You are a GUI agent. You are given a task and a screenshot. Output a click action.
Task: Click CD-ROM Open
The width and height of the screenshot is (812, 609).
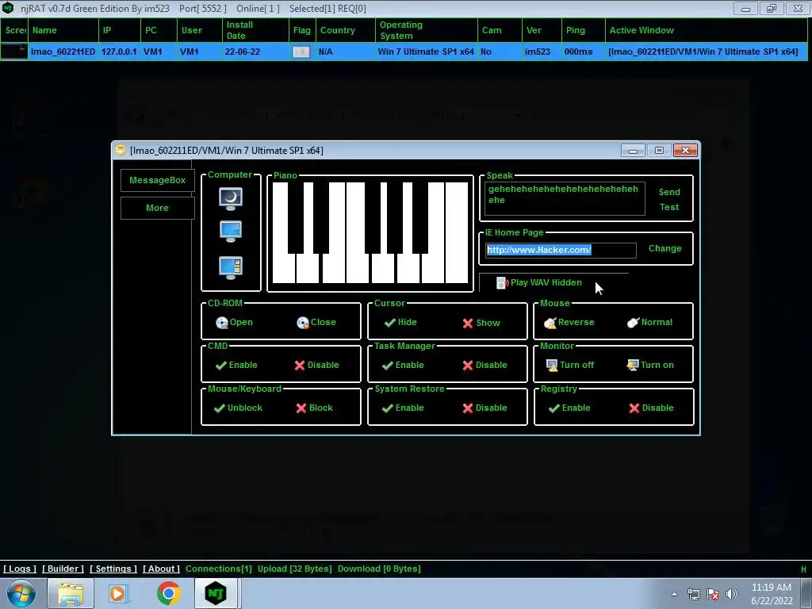(234, 322)
